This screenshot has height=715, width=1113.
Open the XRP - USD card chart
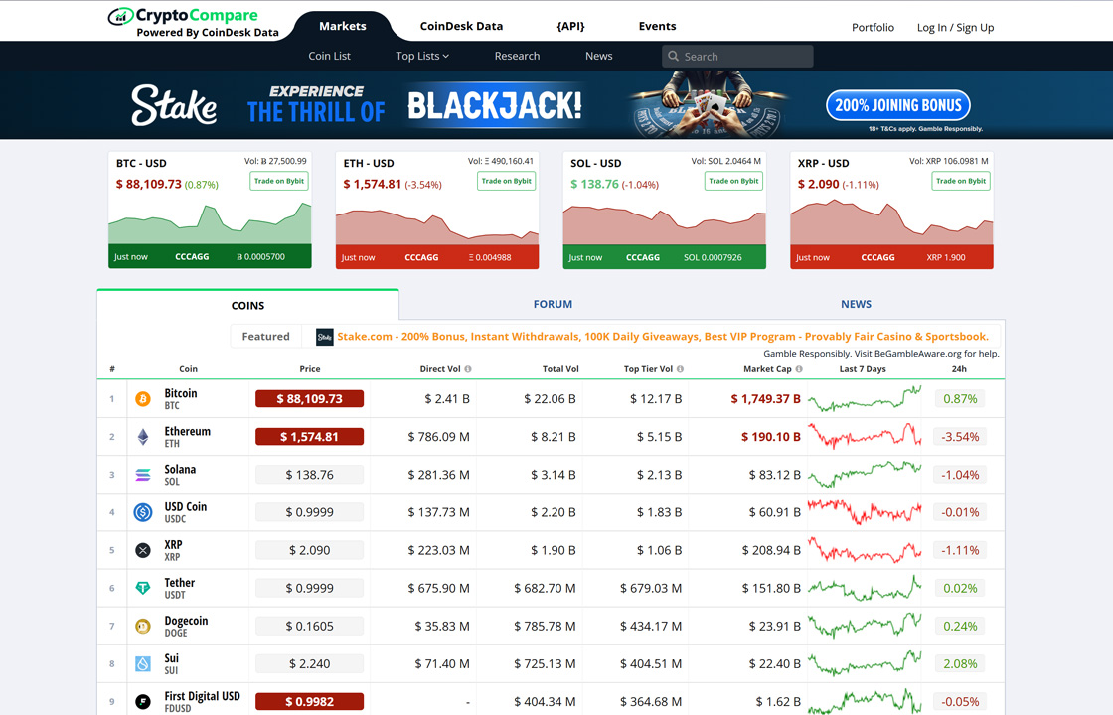[891, 222]
